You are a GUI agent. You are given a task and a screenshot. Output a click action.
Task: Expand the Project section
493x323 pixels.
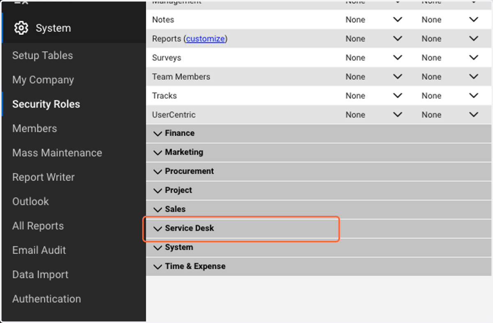pyautogui.click(x=319, y=190)
